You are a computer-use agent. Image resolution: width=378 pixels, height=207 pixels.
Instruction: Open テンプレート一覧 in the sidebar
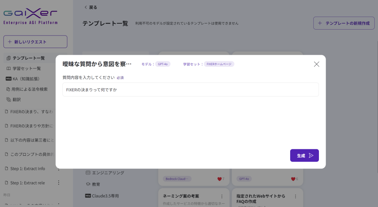pyautogui.click(x=28, y=58)
